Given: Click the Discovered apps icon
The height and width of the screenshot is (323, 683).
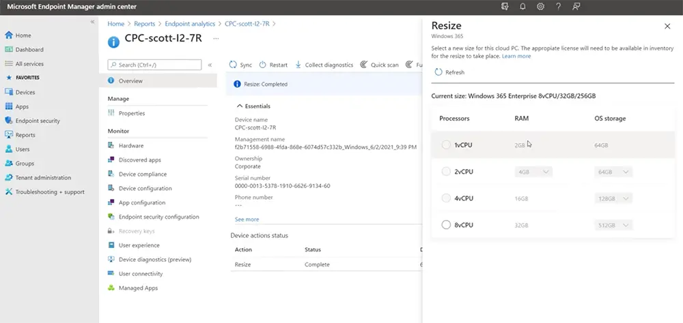Looking at the screenshot, I should 111,160.
